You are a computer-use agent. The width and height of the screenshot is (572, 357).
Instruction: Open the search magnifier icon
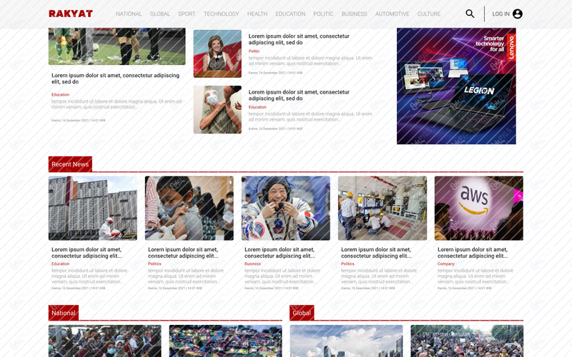470,14
